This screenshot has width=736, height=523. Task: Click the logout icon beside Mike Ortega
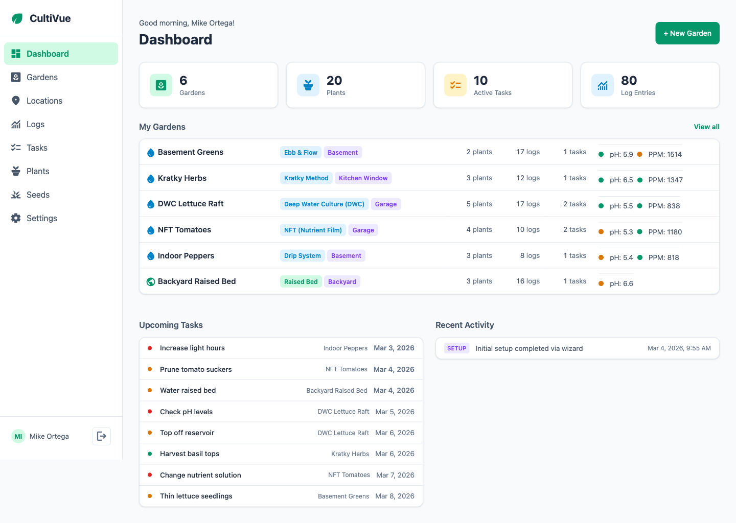pyautogui.click(x=101, y=436)
